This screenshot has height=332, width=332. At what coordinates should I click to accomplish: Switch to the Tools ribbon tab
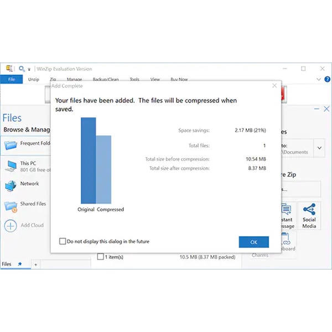click(134, 80)
